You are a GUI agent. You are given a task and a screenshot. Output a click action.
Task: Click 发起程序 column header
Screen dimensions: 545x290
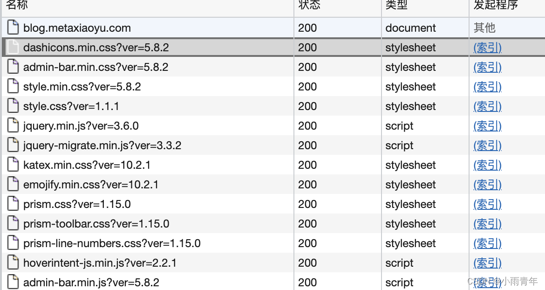click(x=496, y=5)
